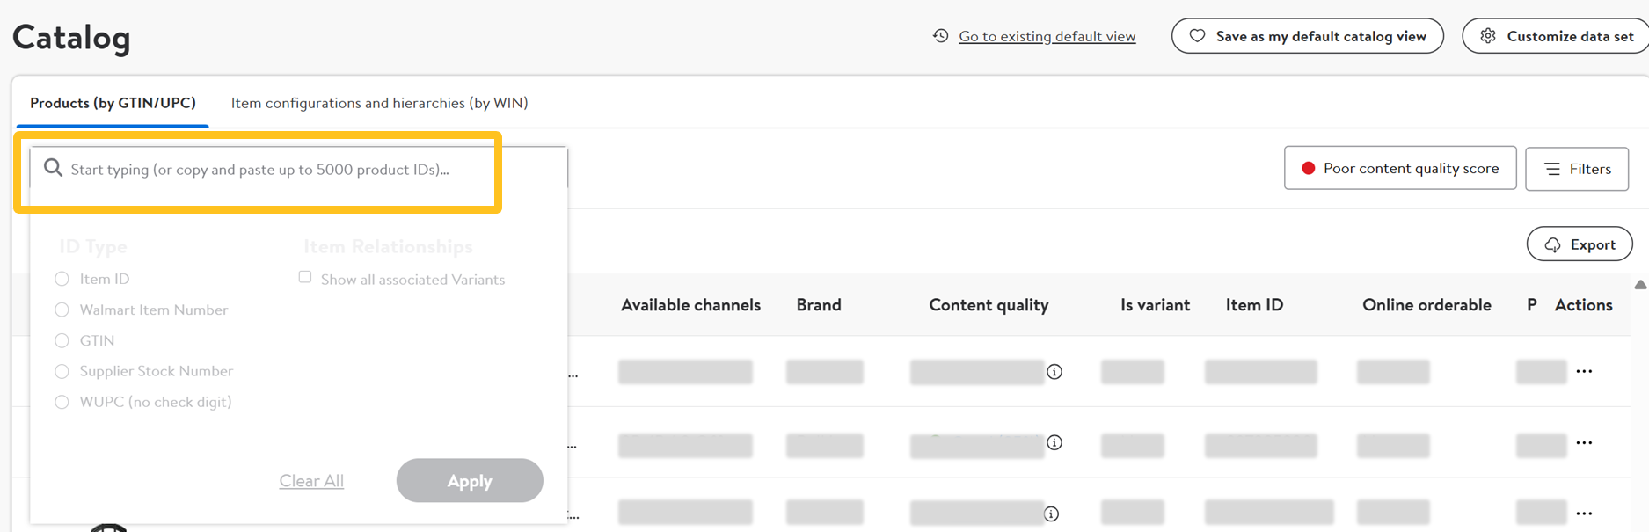The width and height of the screenshot is (1649, 532).
Task: Enable Show all associated Variants checkbox
Action: [x=305, y=278]
